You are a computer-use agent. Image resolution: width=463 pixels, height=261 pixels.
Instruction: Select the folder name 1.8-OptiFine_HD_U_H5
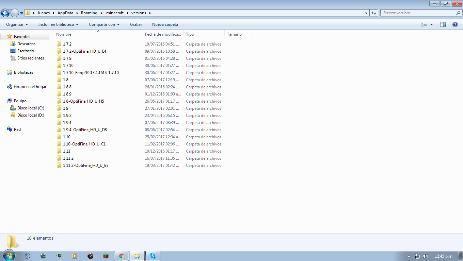click(x=83, y=101)
